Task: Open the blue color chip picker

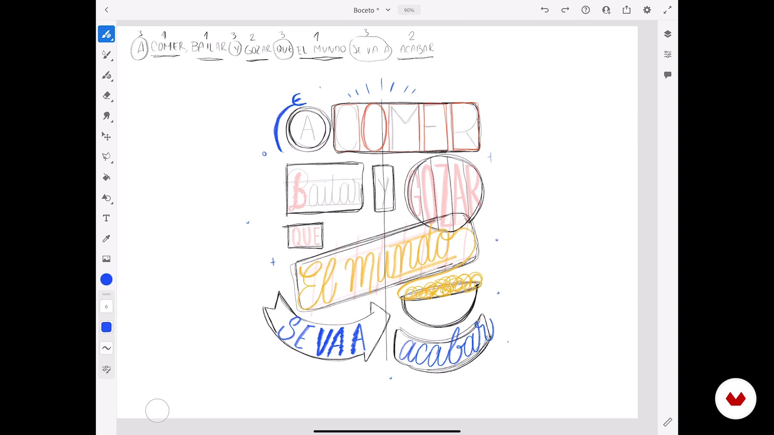Action: [x=106, y=280]
